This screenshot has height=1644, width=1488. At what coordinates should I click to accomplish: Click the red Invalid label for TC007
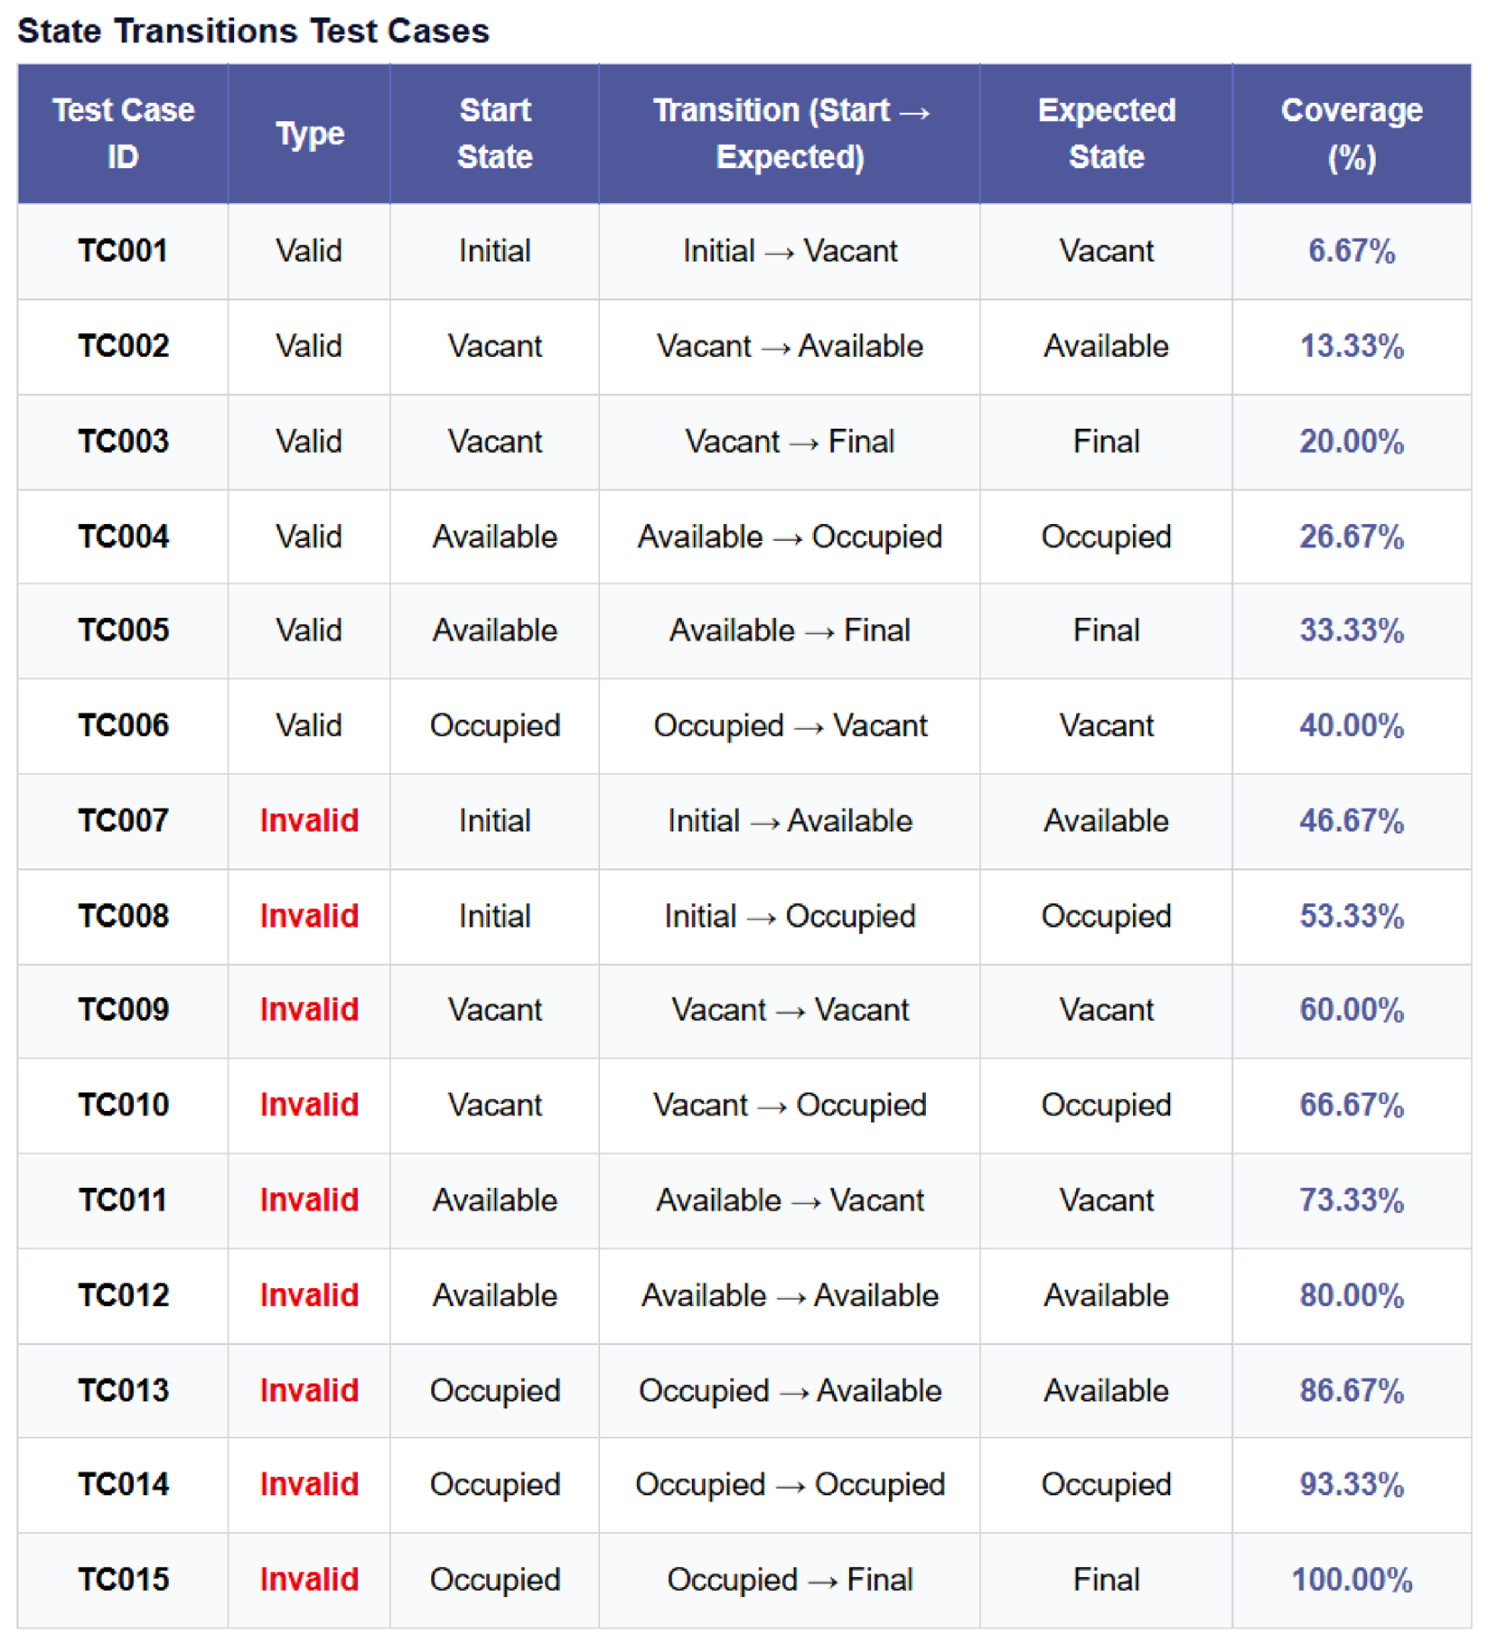click(309, 820)
